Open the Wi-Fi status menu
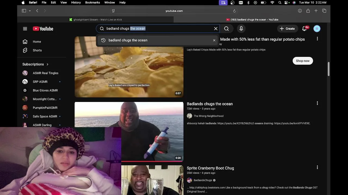 [x=272, y=2]
